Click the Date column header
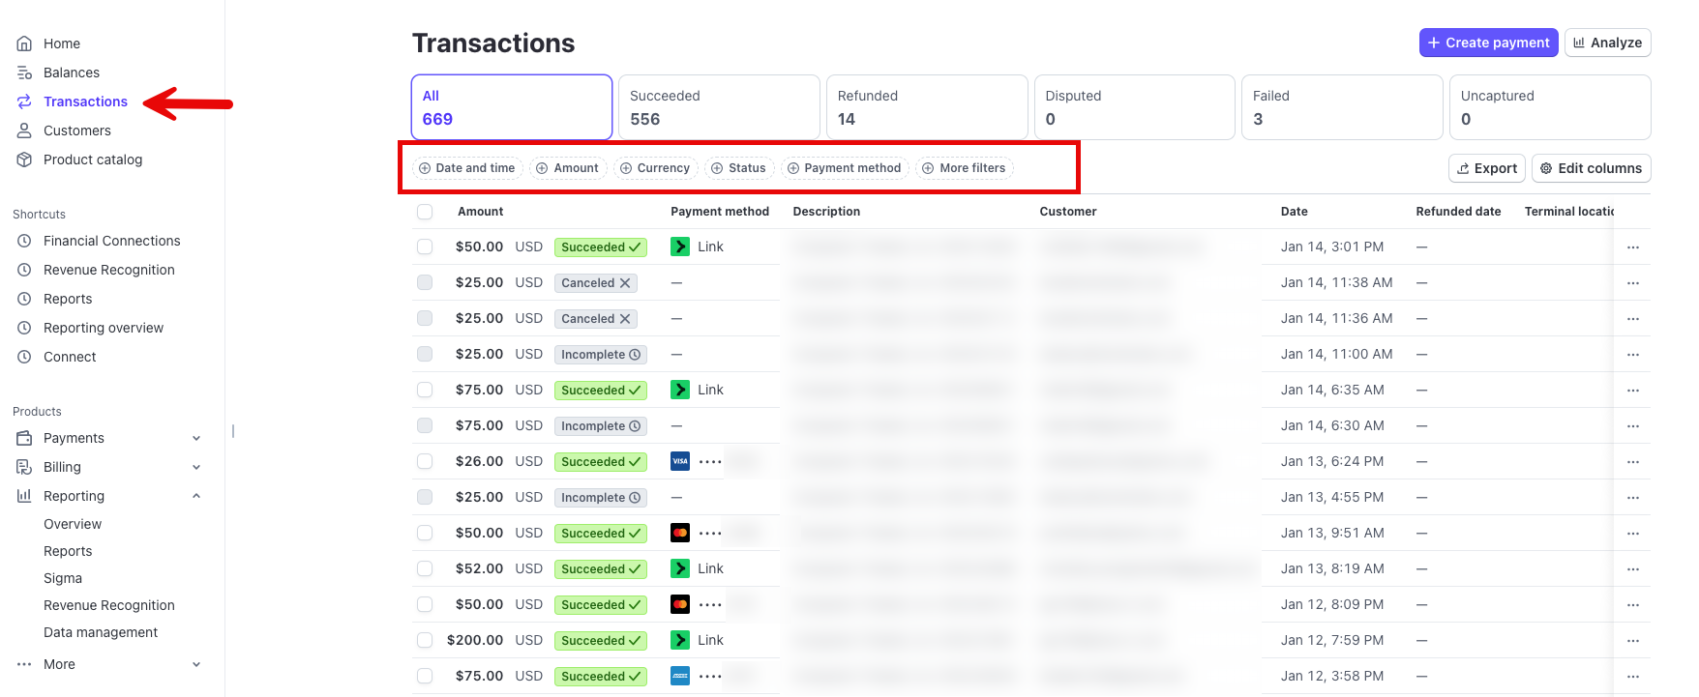This screenshot has width=1699, height=697. (x=1295, y=212)
